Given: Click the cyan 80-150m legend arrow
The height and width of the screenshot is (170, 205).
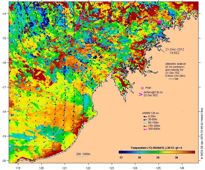Looking at the screenshot, I should [145, 123].
